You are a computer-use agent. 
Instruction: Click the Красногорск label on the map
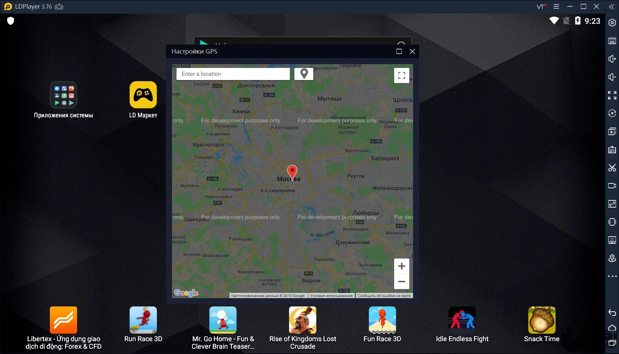click(x=208, y=145)
